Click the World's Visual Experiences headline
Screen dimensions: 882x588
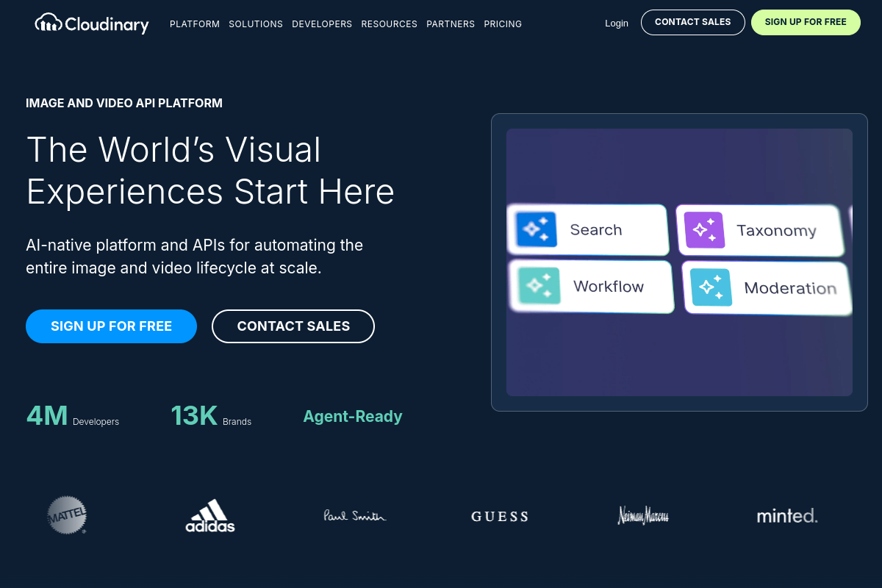click(x=210, y=171)
